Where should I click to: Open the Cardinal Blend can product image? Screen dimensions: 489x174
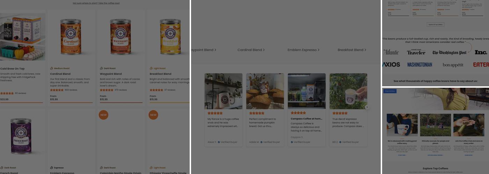coord(71,37)
